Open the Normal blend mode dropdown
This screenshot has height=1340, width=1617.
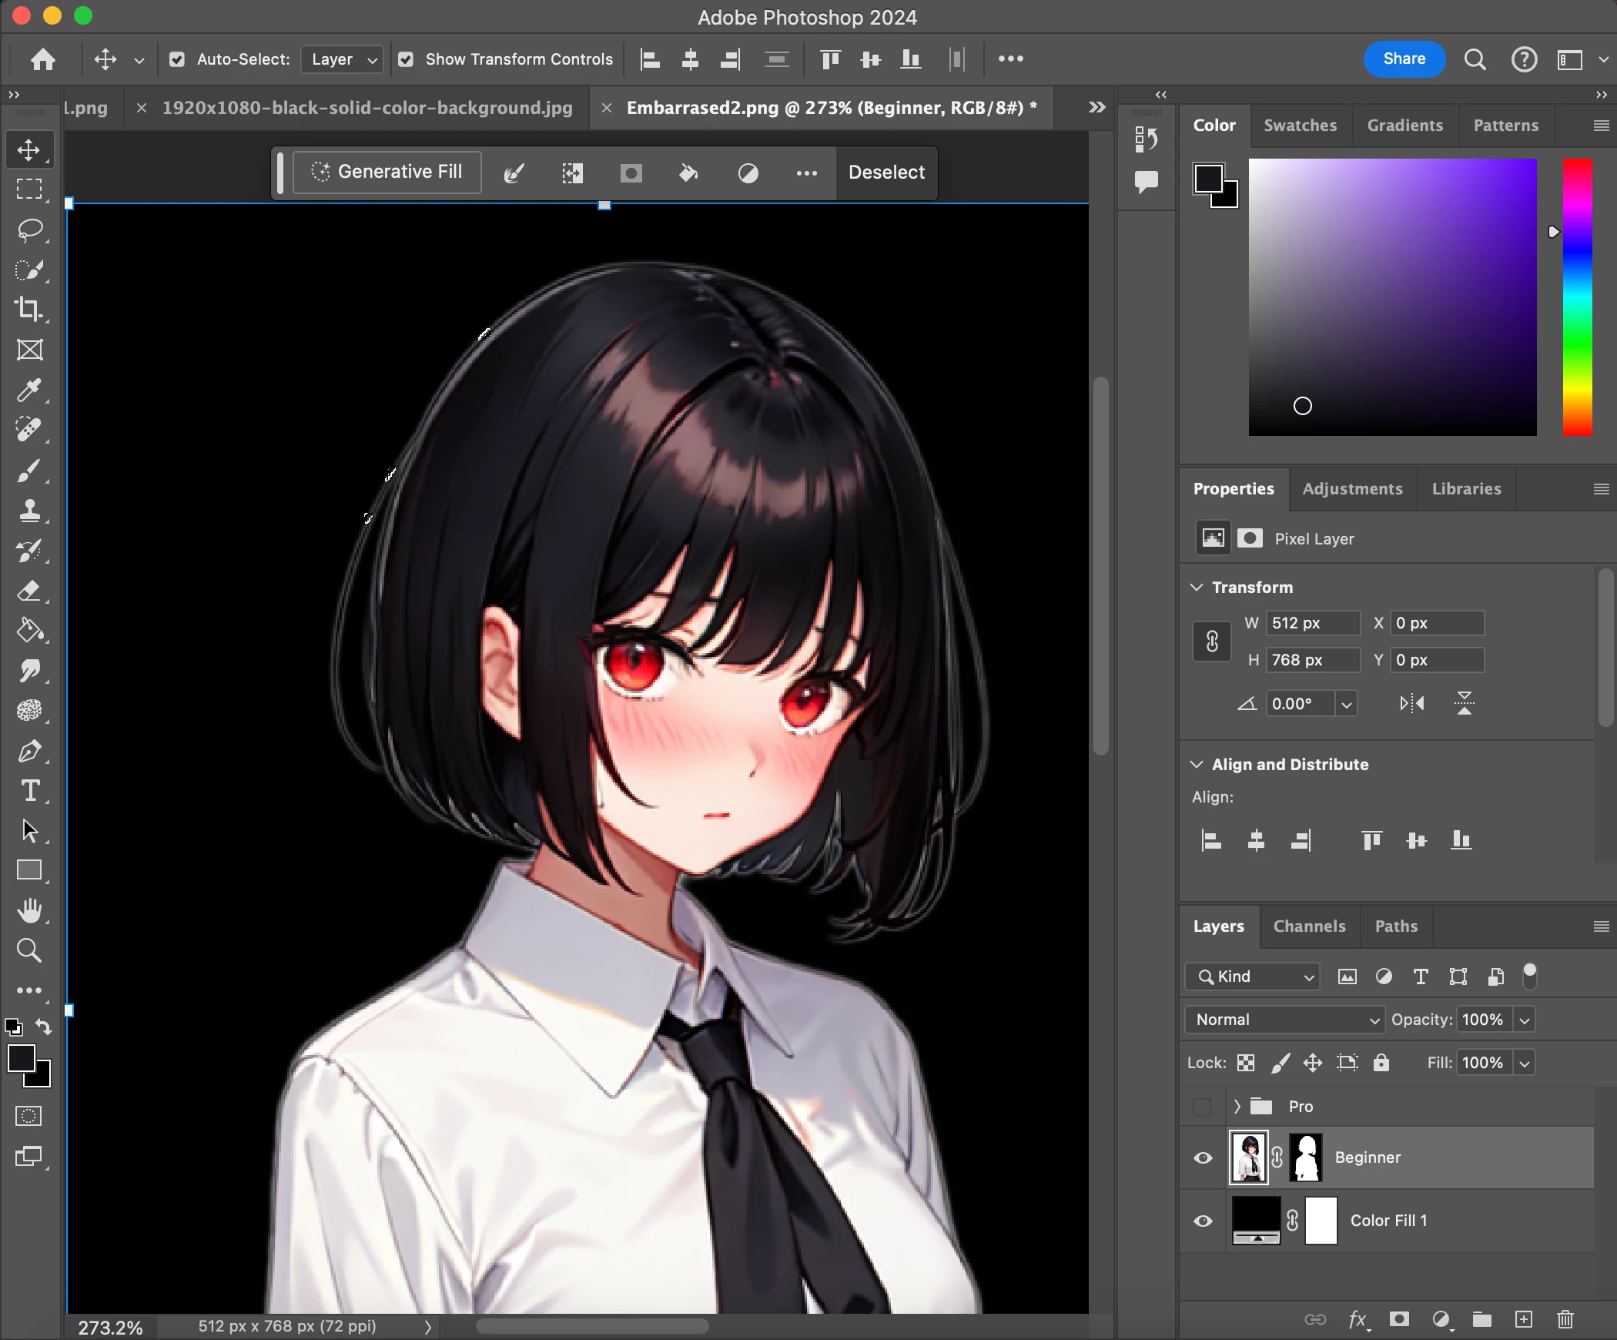point(1284,1019)
